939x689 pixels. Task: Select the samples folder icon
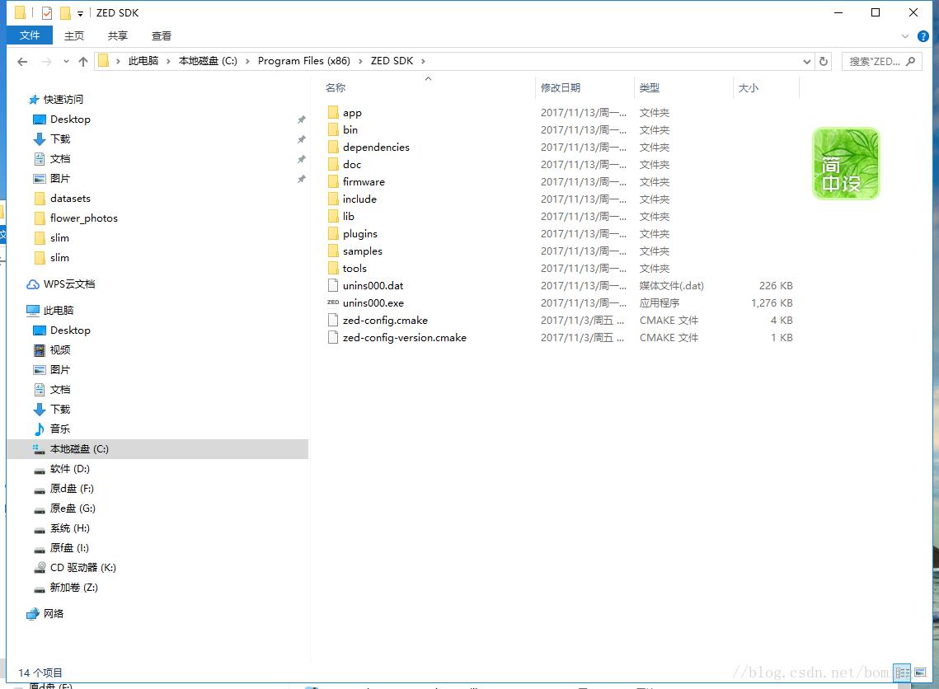point(333,251)
